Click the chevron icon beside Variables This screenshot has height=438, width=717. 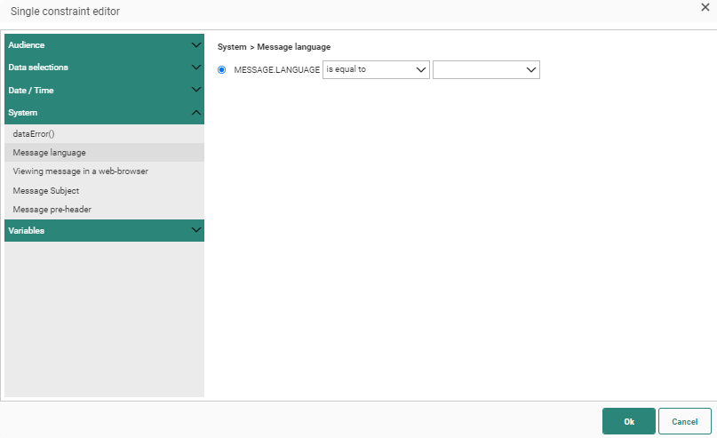click(x=196, y=230)
